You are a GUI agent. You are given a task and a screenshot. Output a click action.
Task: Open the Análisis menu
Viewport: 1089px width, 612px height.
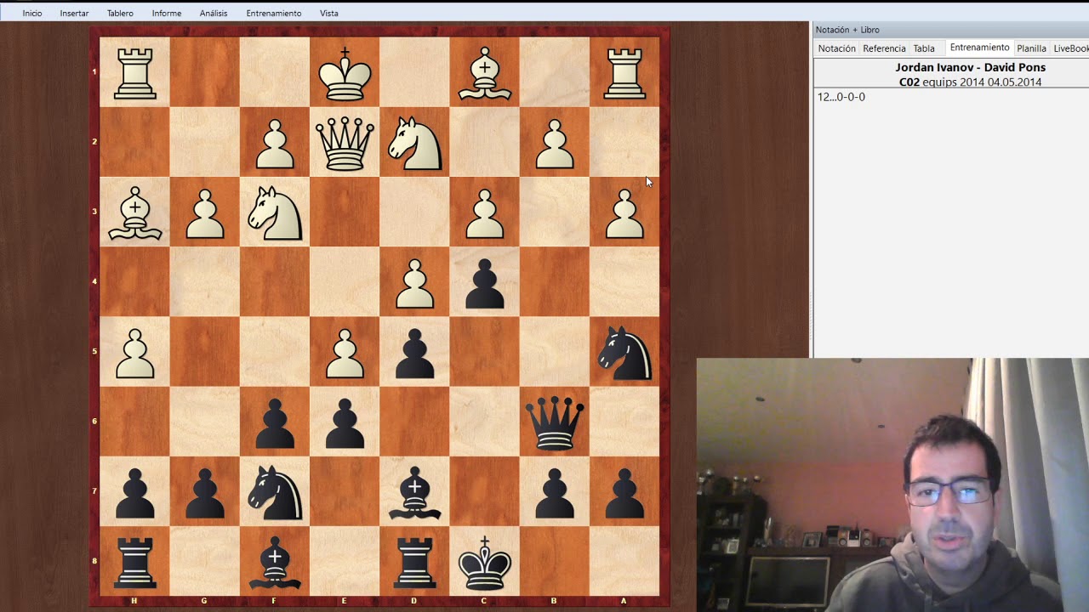tap(214, 14)
